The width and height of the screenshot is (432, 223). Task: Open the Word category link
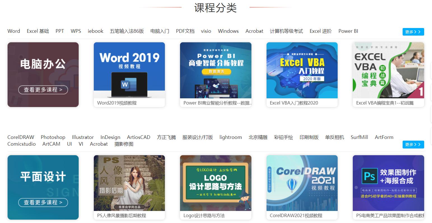click(x=13, y=31)
